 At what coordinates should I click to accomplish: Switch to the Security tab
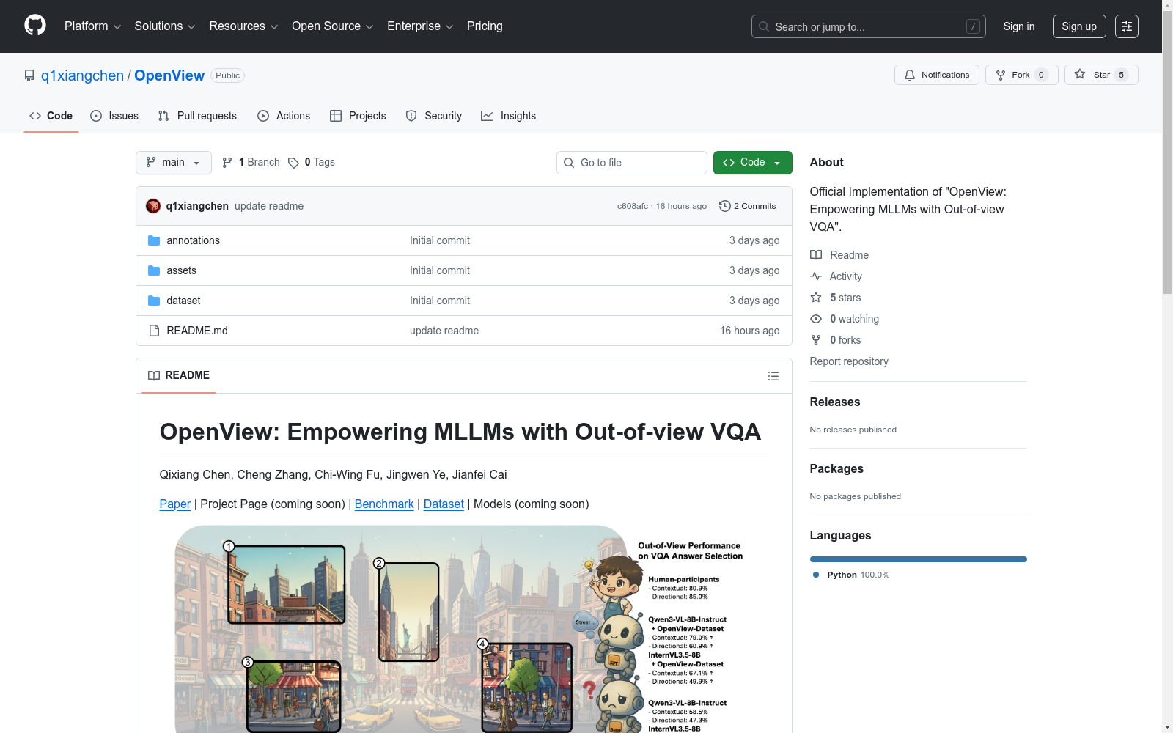pyautogui.click(x=433, y=116)
